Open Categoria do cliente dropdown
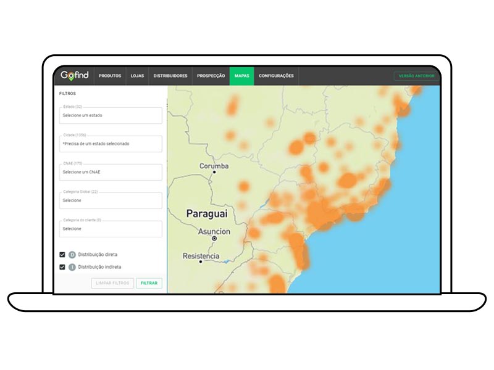Image resolution: width=494 pixels, height=370 pixels. (111, 229)
